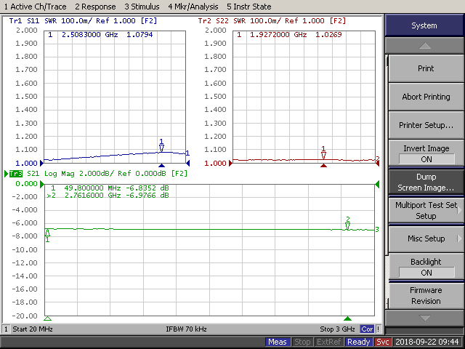465x349 pixels.
Task: Click the Svc service mode indicator
Action: [383, 342]
